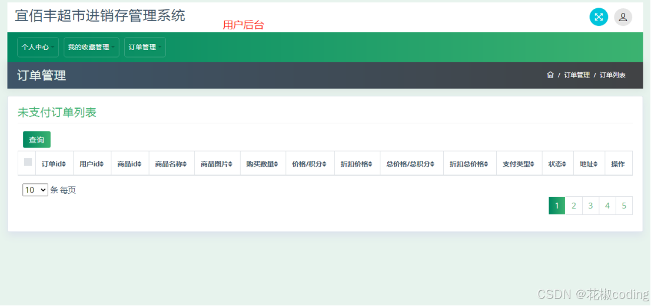Click the 宜佰丰超市进销存管理系统 title

click(100, 16)
